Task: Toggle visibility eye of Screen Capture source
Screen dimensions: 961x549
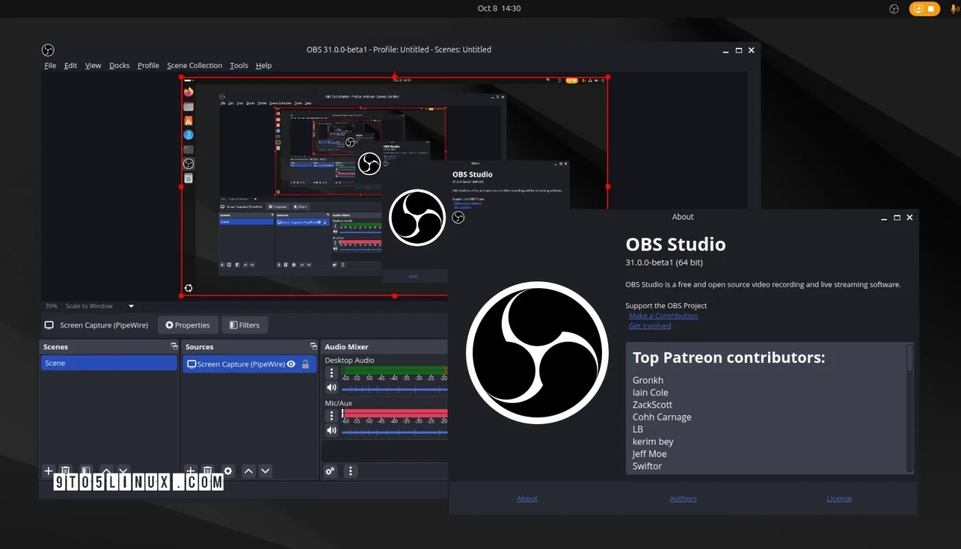Action: pyautogui.click(x=291, y=364)
